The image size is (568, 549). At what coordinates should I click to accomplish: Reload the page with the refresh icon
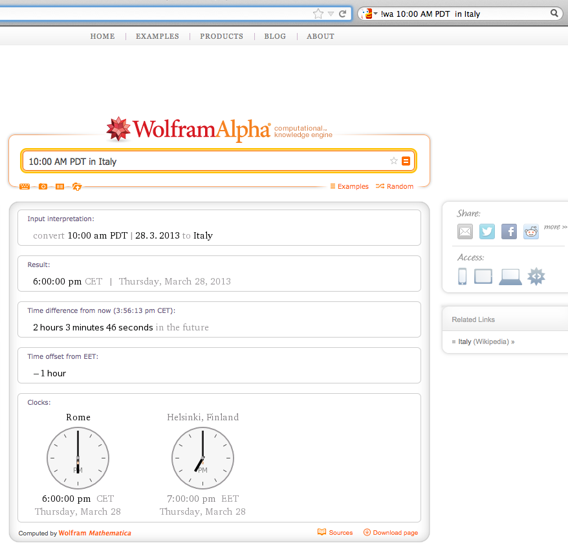342,14
